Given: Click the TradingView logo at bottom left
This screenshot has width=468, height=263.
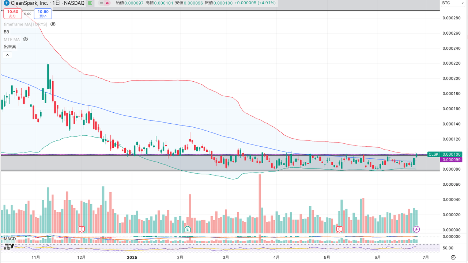Looking at the screenshot, I should (x=9, y=245).
